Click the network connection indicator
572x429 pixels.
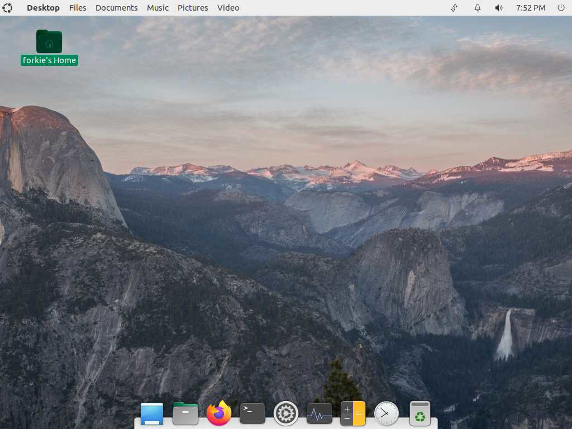point(455,8)
